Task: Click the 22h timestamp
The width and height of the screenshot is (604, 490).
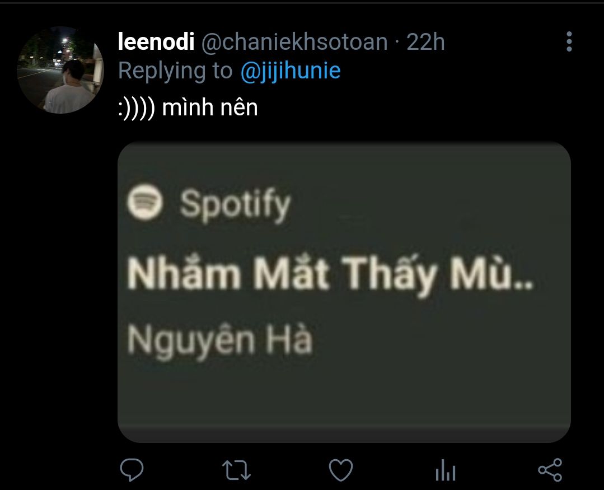Action: coord(425,42)
